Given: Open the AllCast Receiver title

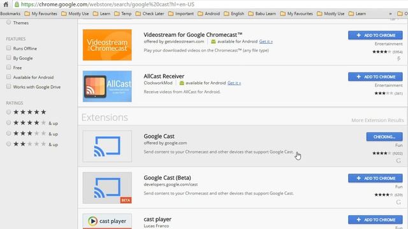Looking at the screenshot, I should click(x=164, y=76).
